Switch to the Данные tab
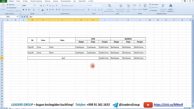The height and width of the screenshot is (109, 194). pos(55,1)
